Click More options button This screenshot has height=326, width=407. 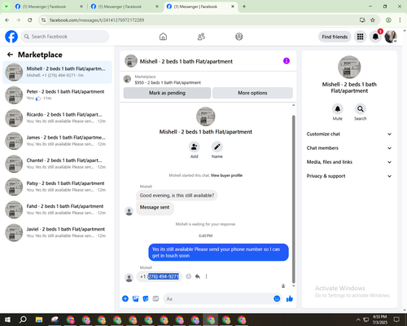coord(252,93)
